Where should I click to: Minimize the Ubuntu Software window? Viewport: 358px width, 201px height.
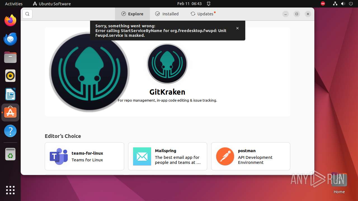pos(286,14)
